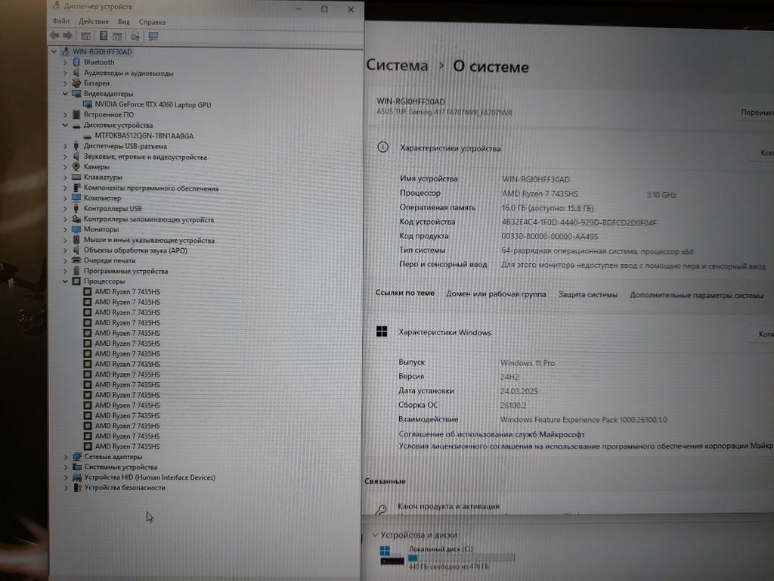The width and height of the screenshot is (774, 581).
Task: Expand the Сетевые адаптеры category
Action: (66, 457)
